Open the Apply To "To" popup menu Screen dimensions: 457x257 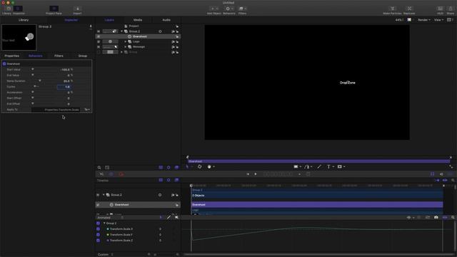tap(87, 109)
